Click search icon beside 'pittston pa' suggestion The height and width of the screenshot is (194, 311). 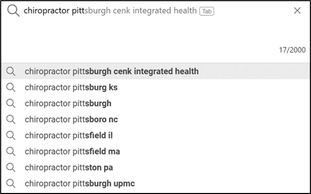tap(11, 167)
